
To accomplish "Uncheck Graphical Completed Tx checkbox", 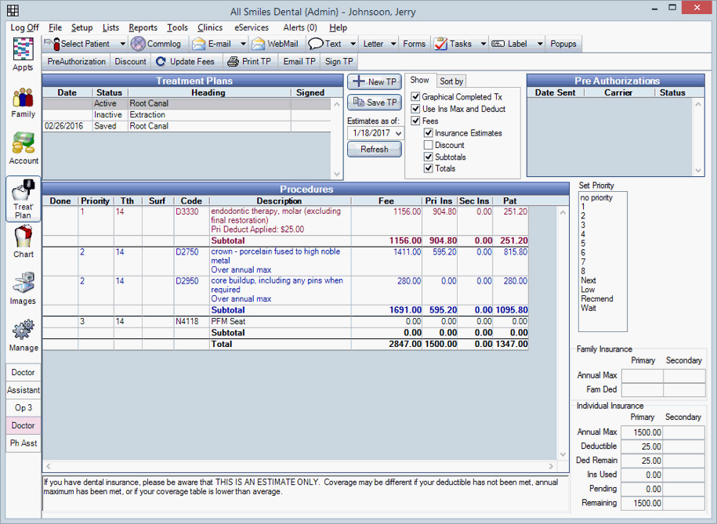I will (416, 97).
